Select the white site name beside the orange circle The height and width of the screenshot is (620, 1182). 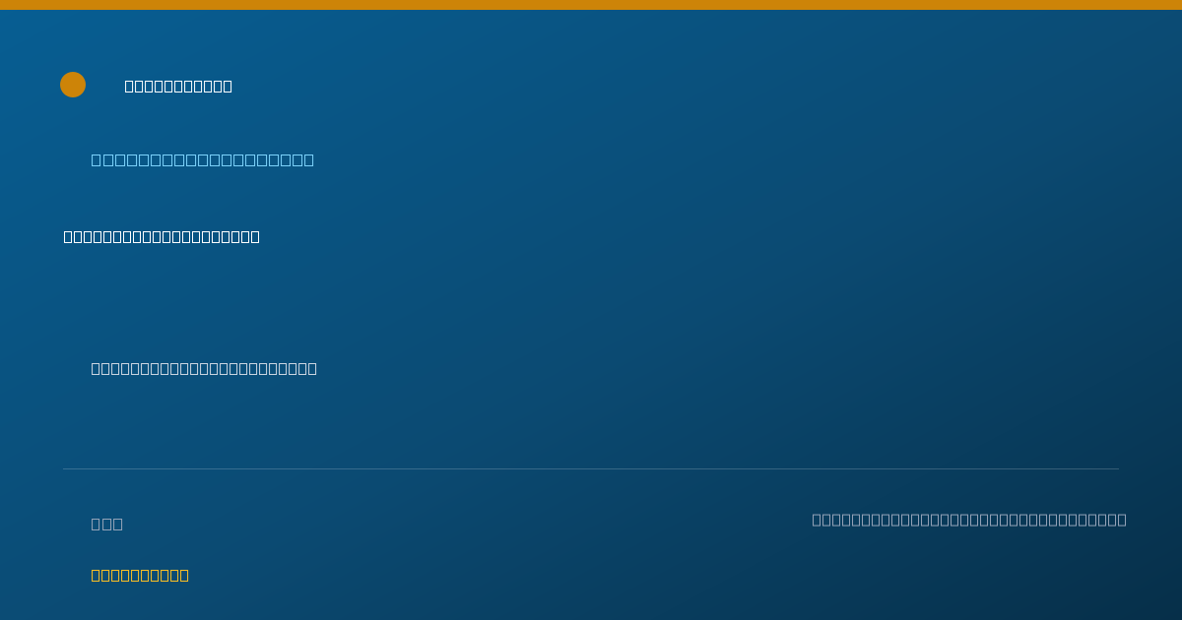[x=178, y=86]
